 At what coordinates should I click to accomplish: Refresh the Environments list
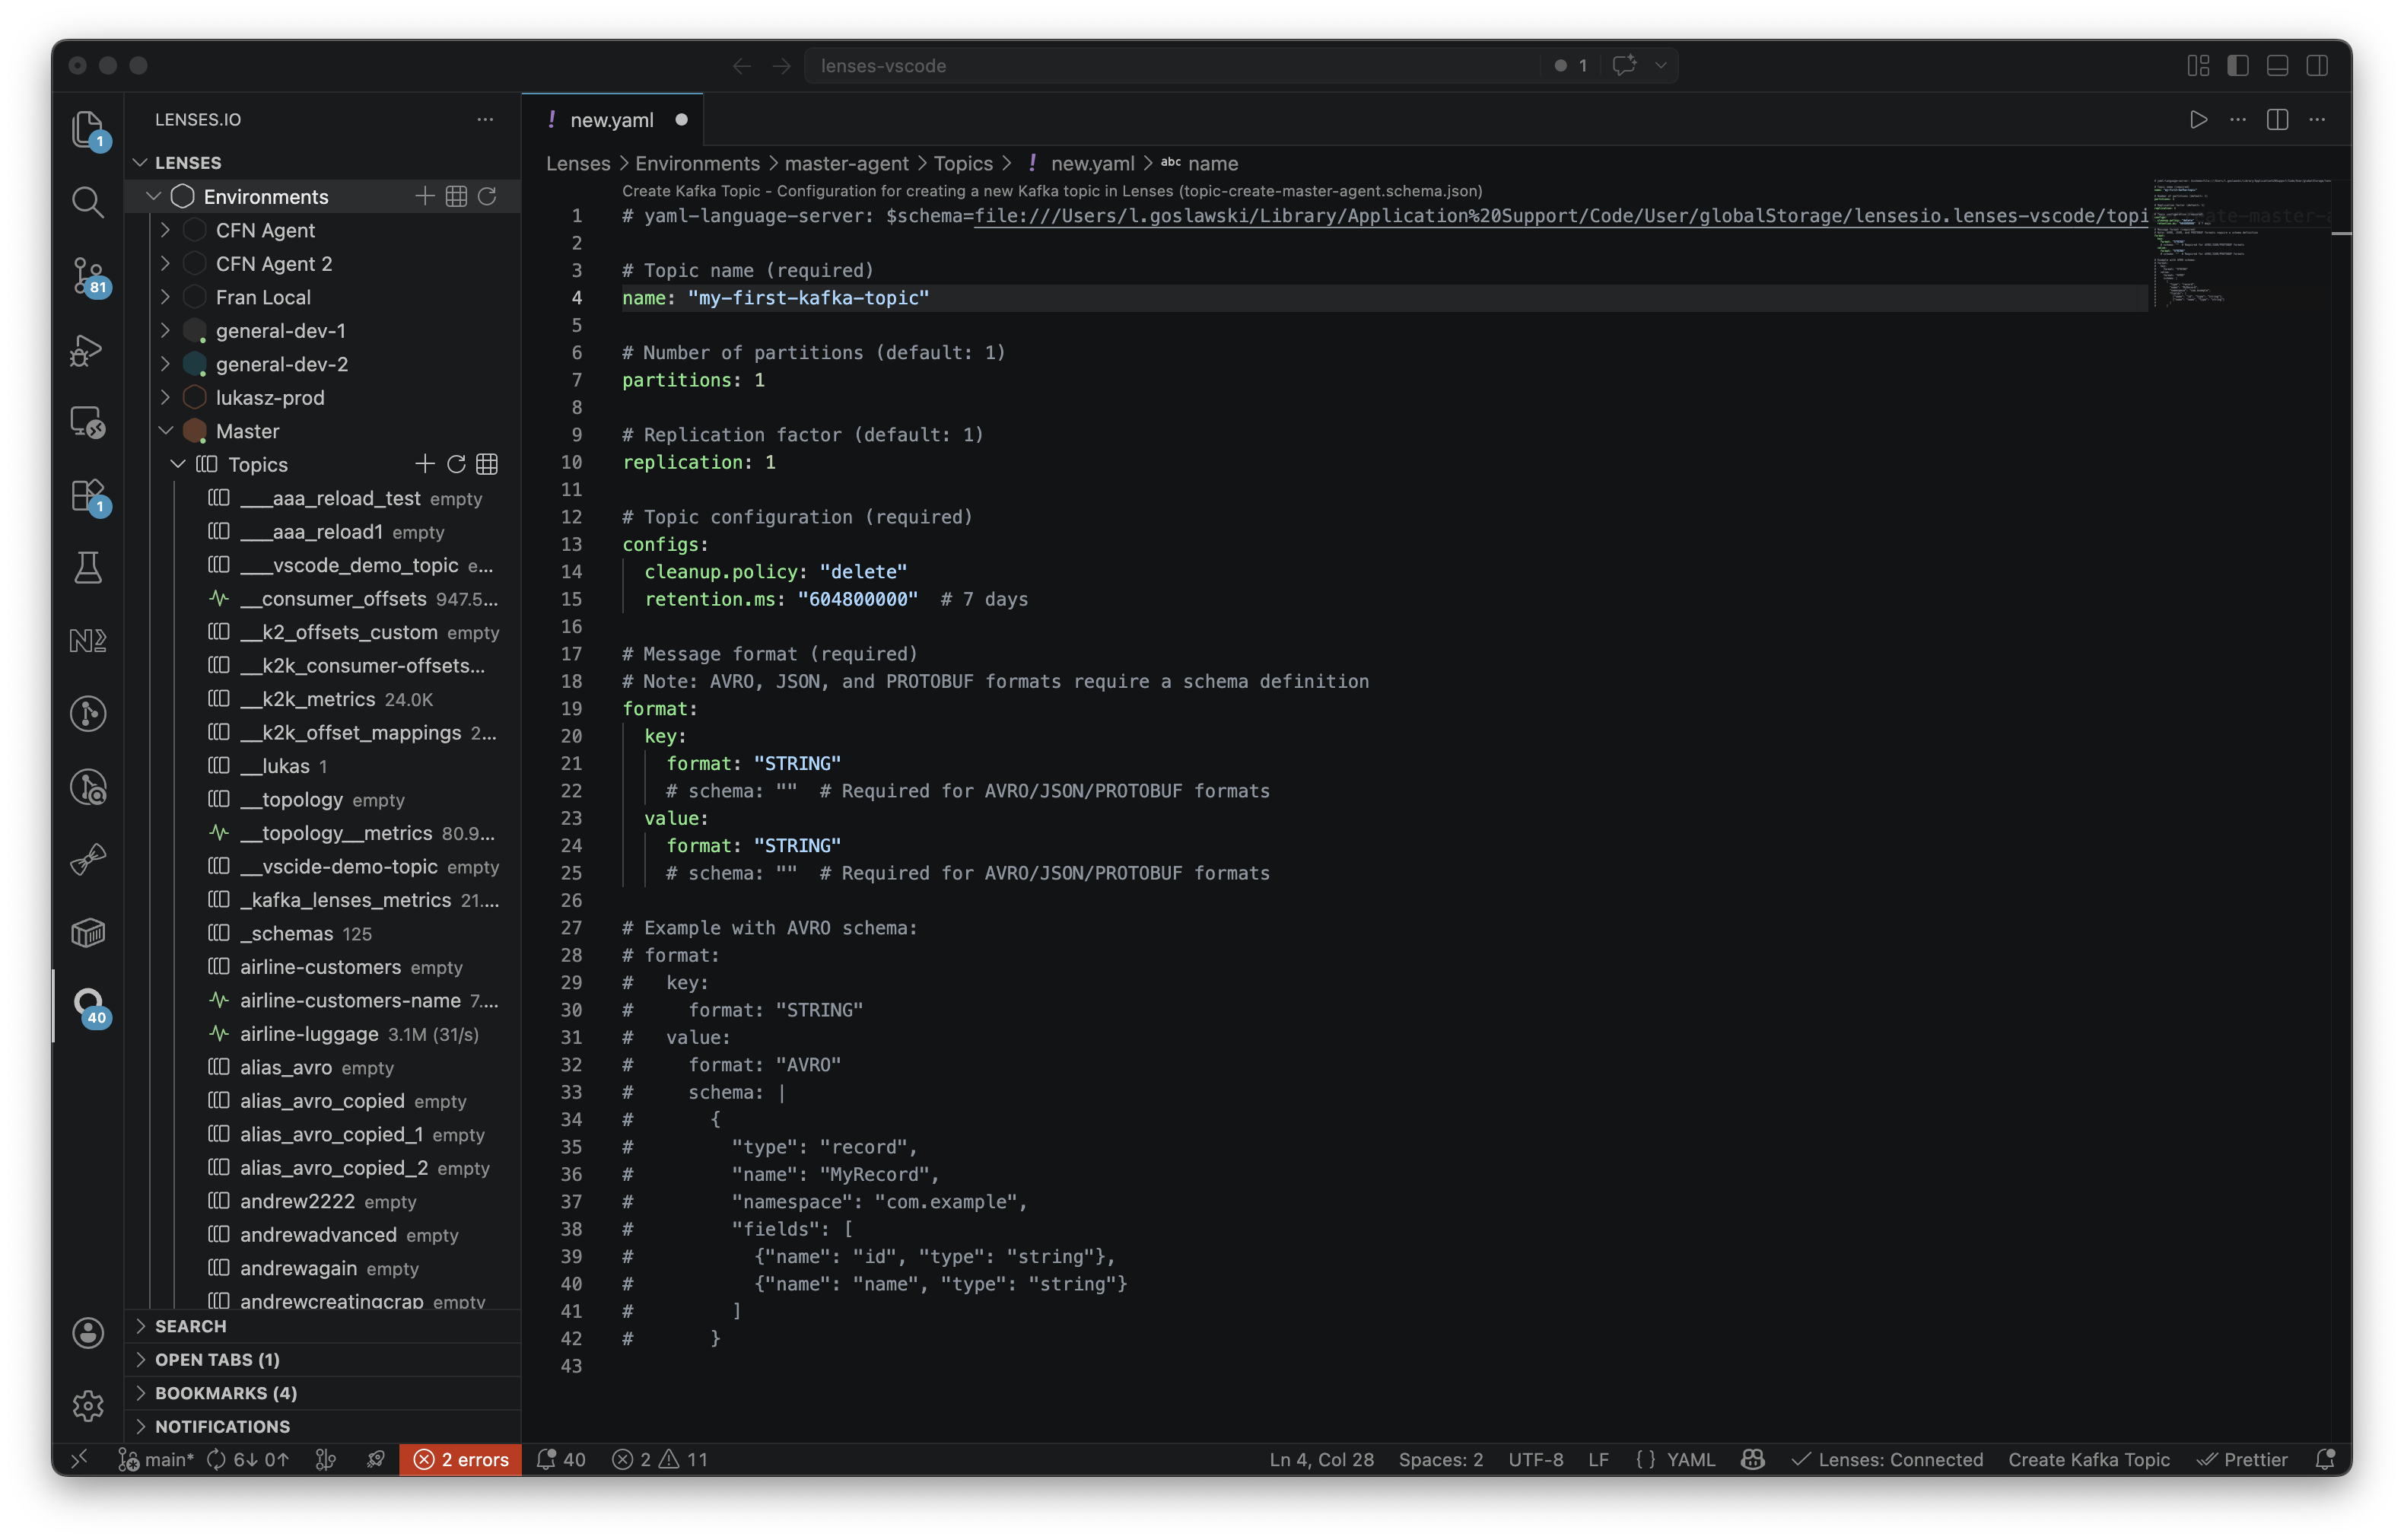click(487, 196)
